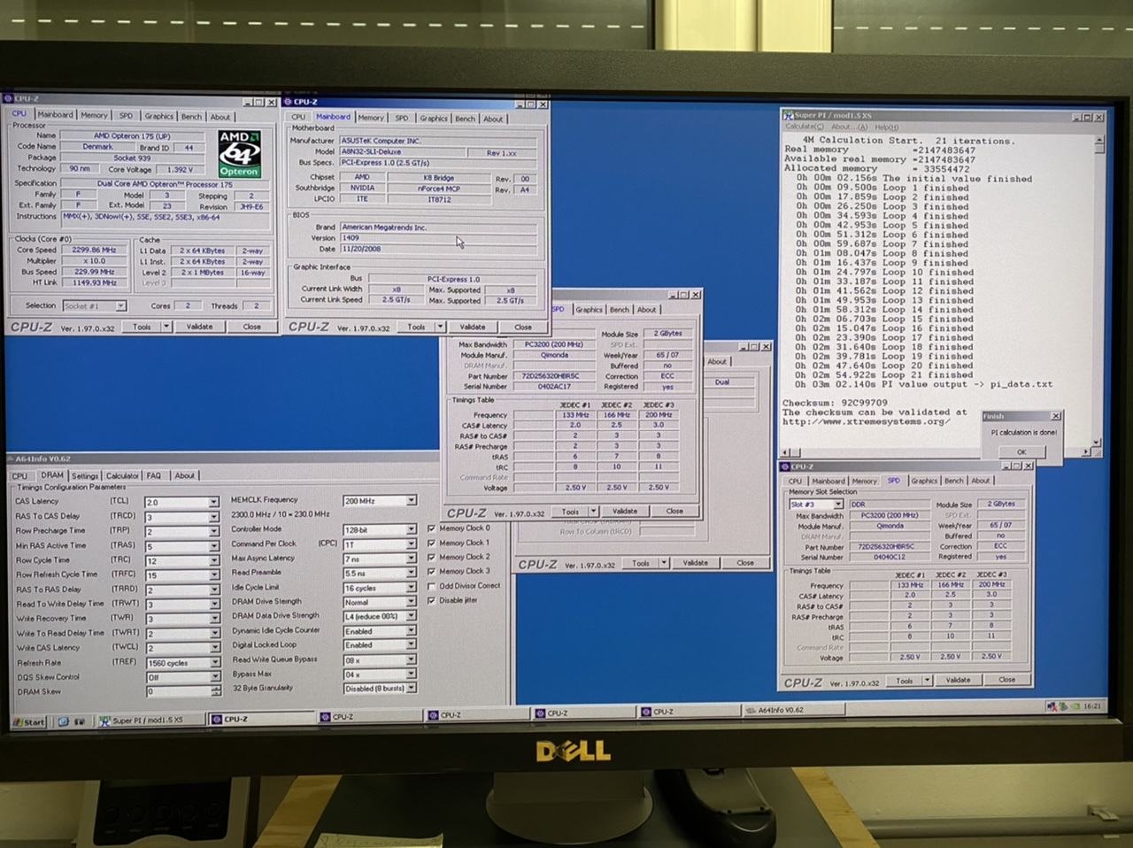
Task: Click Super PI vertical scrollbar
Action: (1098, 290)
